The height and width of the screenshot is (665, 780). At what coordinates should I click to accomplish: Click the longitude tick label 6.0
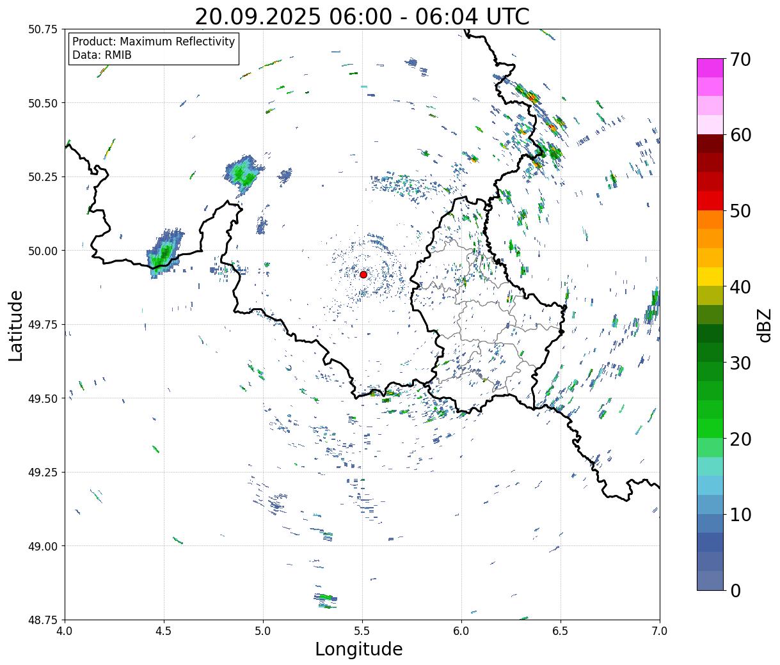tap(461, 631)
